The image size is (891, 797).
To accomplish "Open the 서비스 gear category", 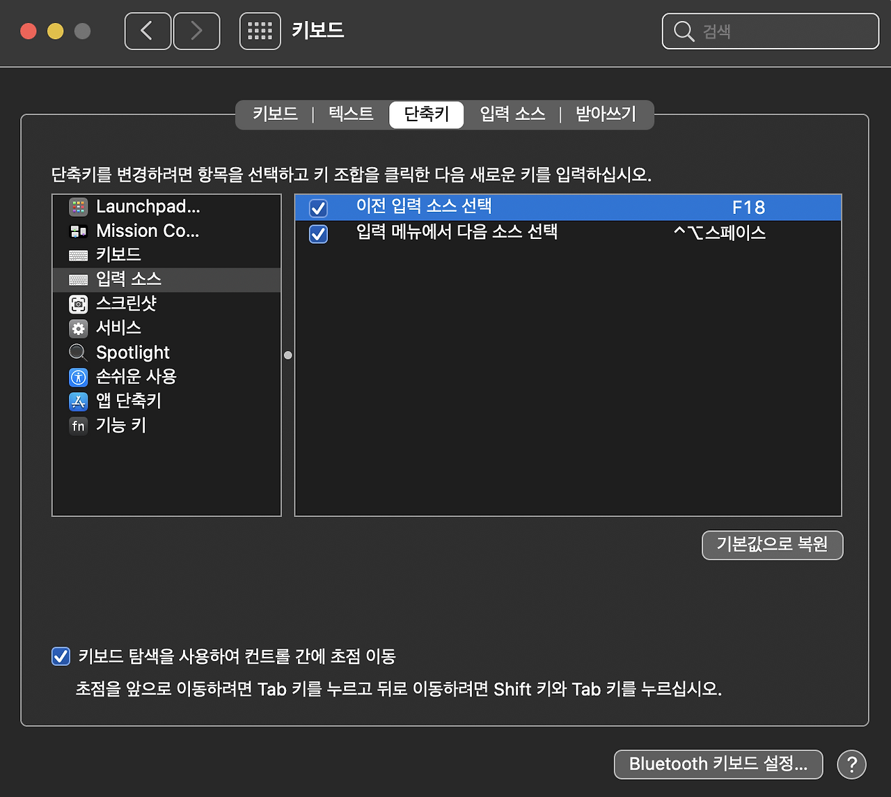I will coord(79,328).
